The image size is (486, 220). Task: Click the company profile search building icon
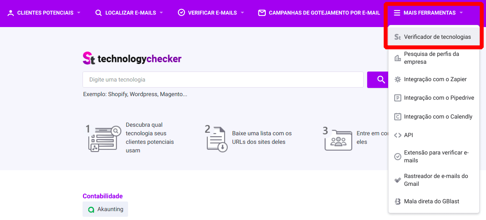[x=397, y=58]
